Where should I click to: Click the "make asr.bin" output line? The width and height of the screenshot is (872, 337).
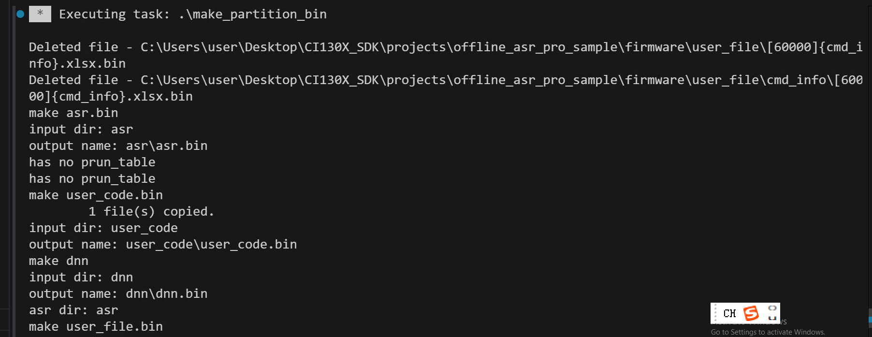(73, 113)
